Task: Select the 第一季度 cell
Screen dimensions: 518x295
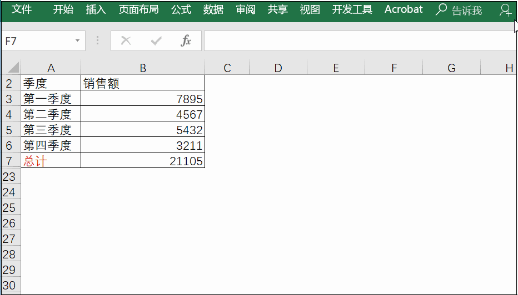Action: coord(51,99)
